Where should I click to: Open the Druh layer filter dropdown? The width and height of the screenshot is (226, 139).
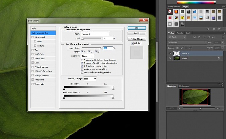click(177, 37)
